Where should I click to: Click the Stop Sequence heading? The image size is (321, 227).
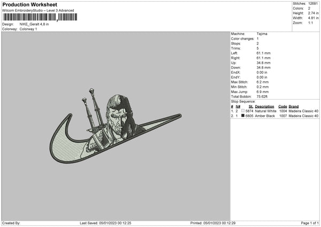coord(243,102)
